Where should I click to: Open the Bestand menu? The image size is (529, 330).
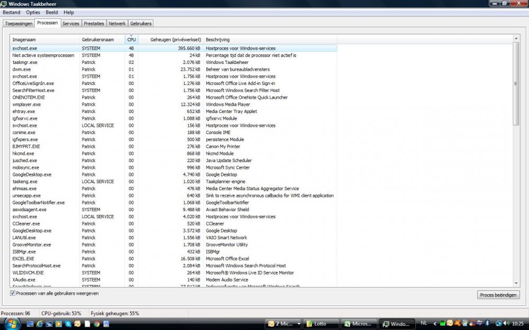[x=12, y=12]
